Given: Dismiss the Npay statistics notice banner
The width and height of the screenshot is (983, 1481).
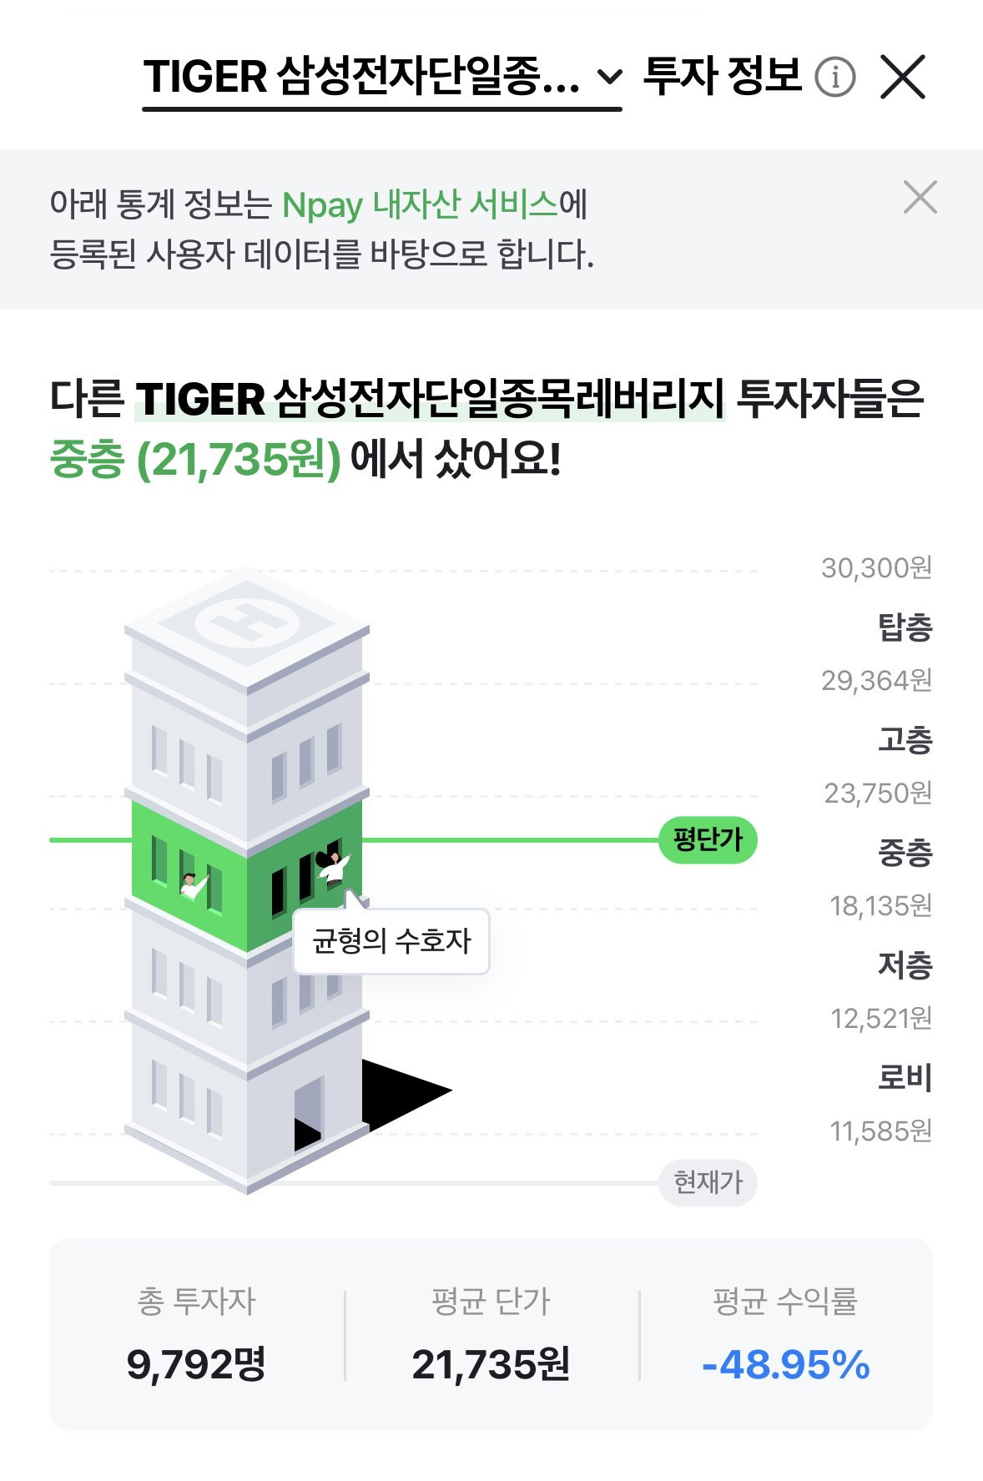Looking at the screenshot, I should click(920, 197).
